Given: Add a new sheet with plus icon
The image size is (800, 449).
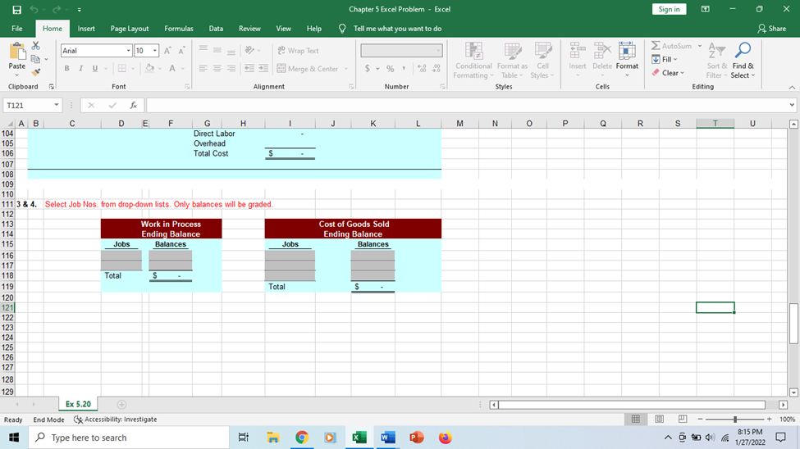Looking at the screenshot, I should [121, 404].
